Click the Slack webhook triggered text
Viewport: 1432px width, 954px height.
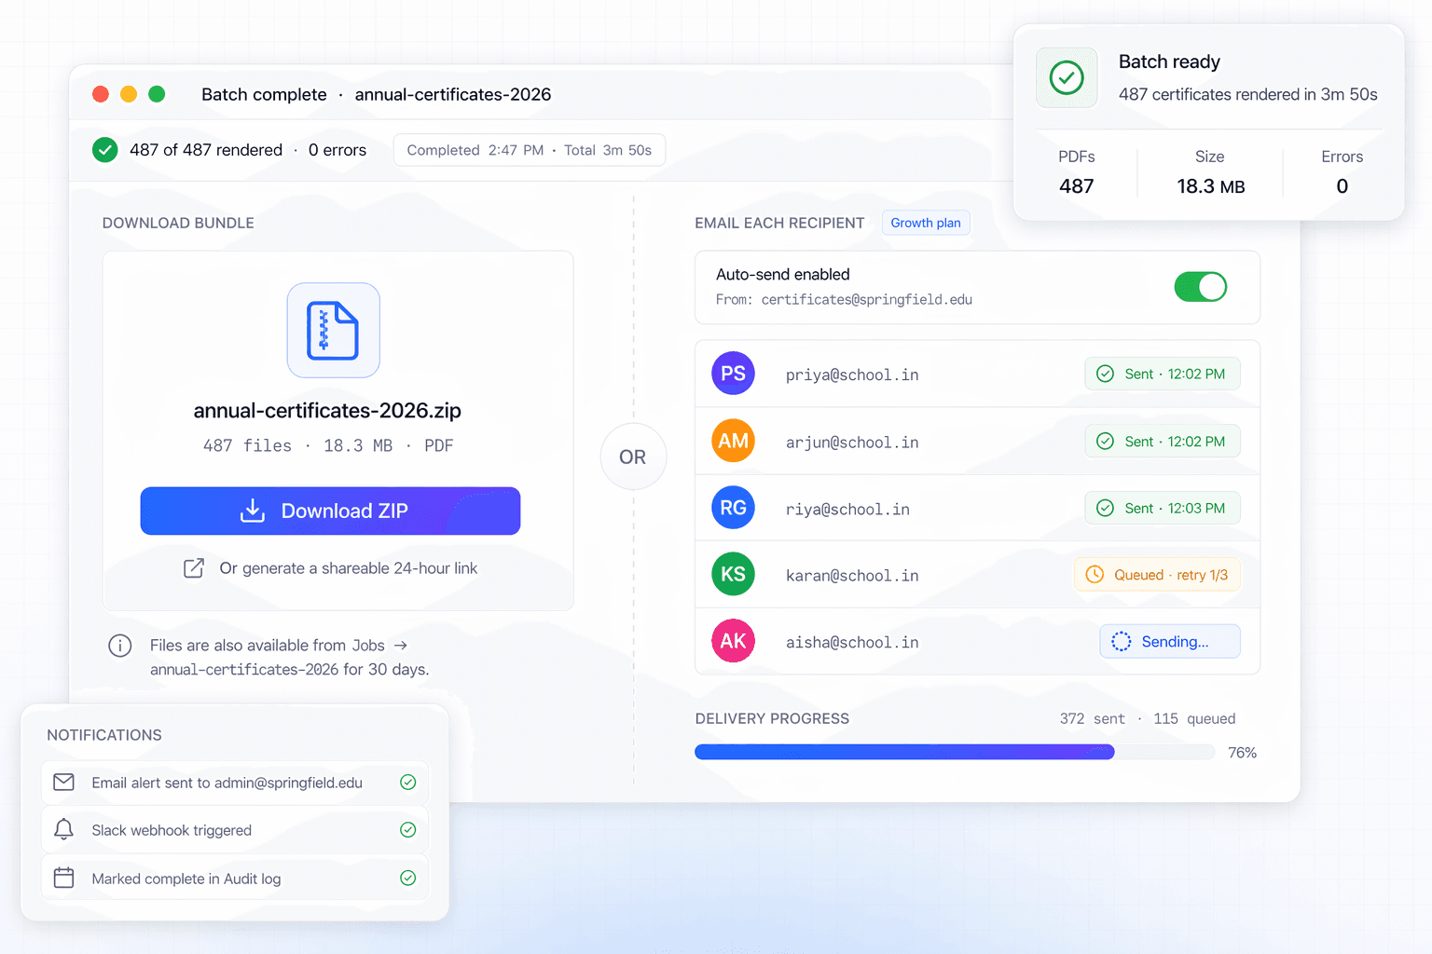pyautogui.click(x=172, y=830)
